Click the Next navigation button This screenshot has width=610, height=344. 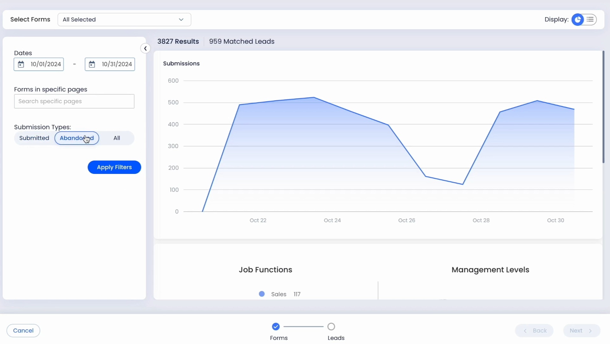582,331
